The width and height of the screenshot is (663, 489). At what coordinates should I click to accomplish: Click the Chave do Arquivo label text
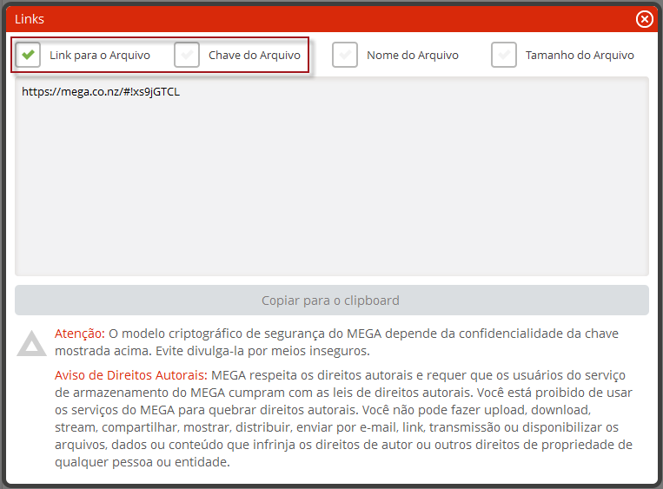pyautogui.click(x=255, y=56)
